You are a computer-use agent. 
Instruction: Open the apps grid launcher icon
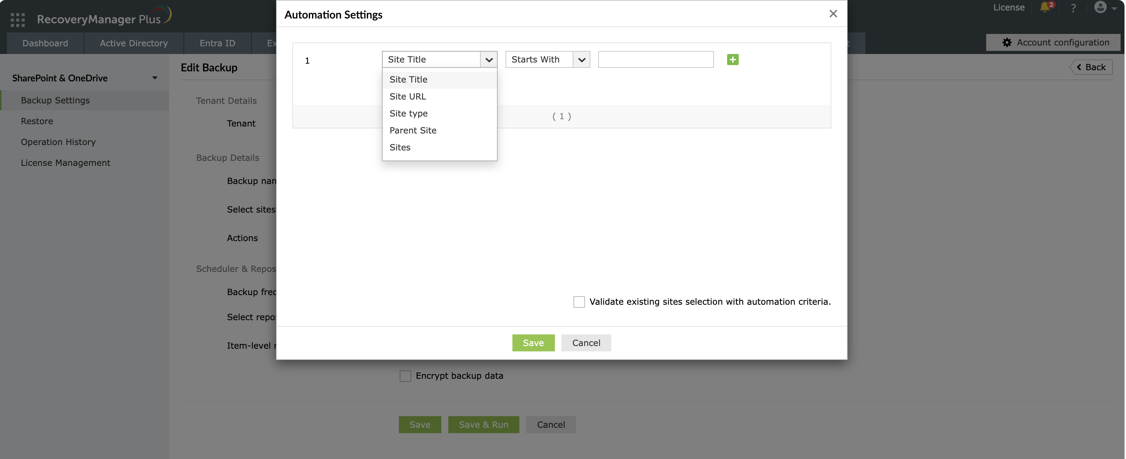click(17, 19)
